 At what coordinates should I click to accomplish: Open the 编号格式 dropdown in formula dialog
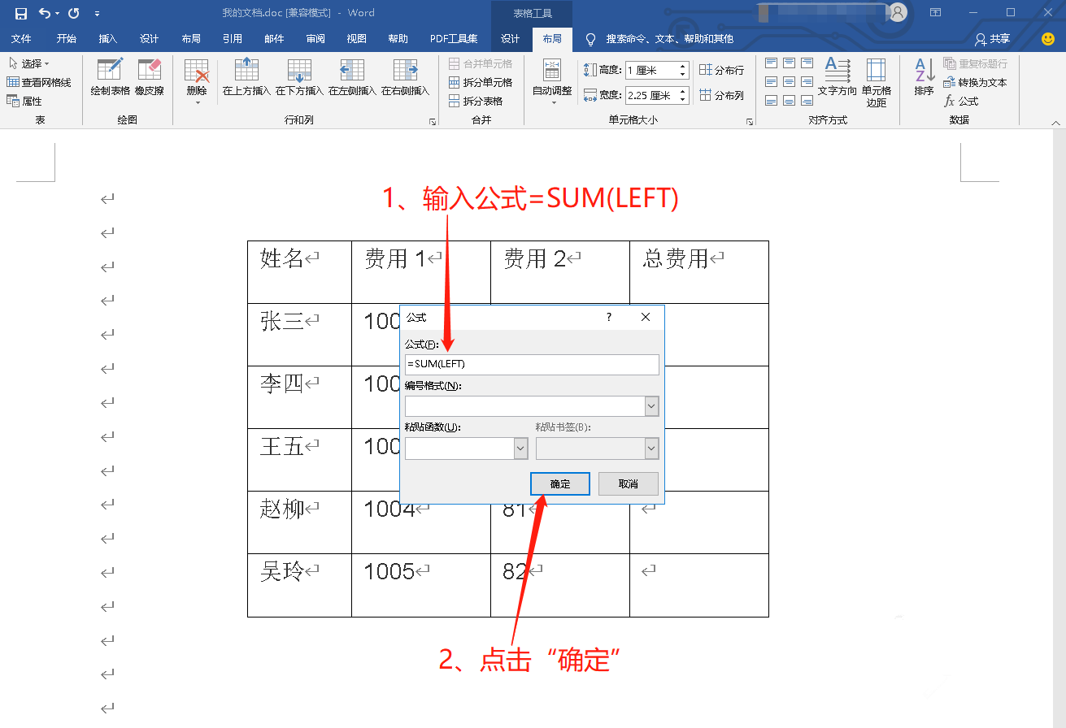coord(653,405)
